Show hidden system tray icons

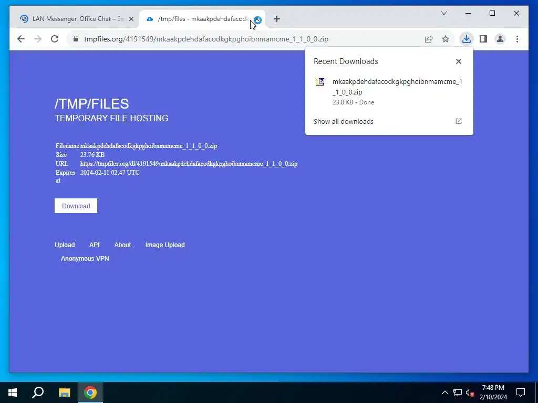tap(444, 393)
